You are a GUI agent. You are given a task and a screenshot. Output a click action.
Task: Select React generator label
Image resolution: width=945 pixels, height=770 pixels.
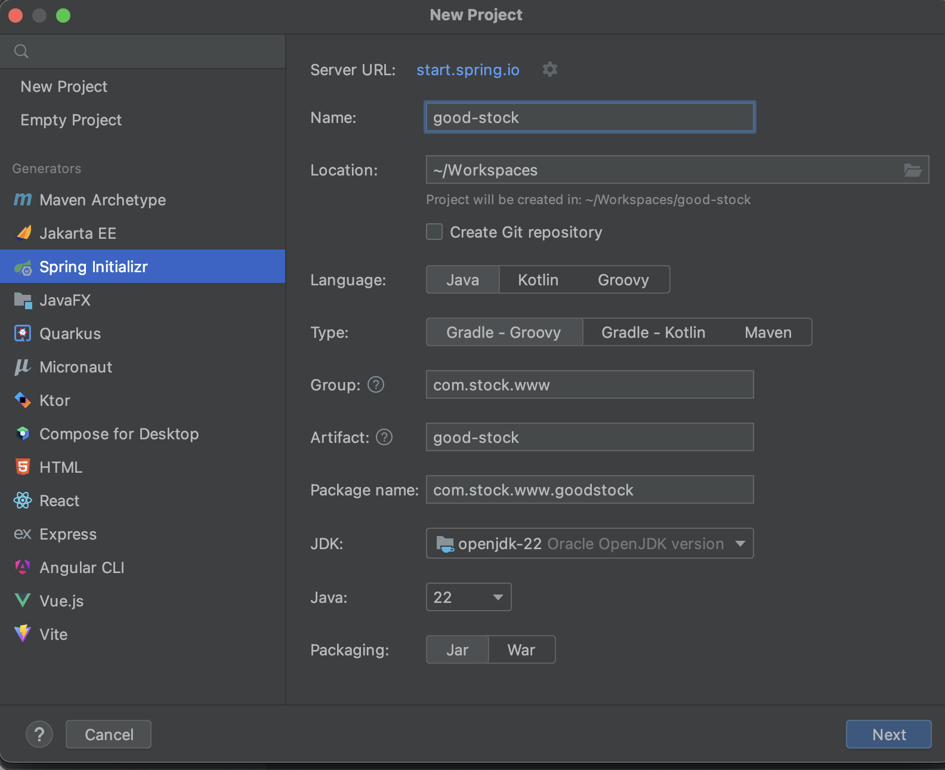(x=59, y=501)
